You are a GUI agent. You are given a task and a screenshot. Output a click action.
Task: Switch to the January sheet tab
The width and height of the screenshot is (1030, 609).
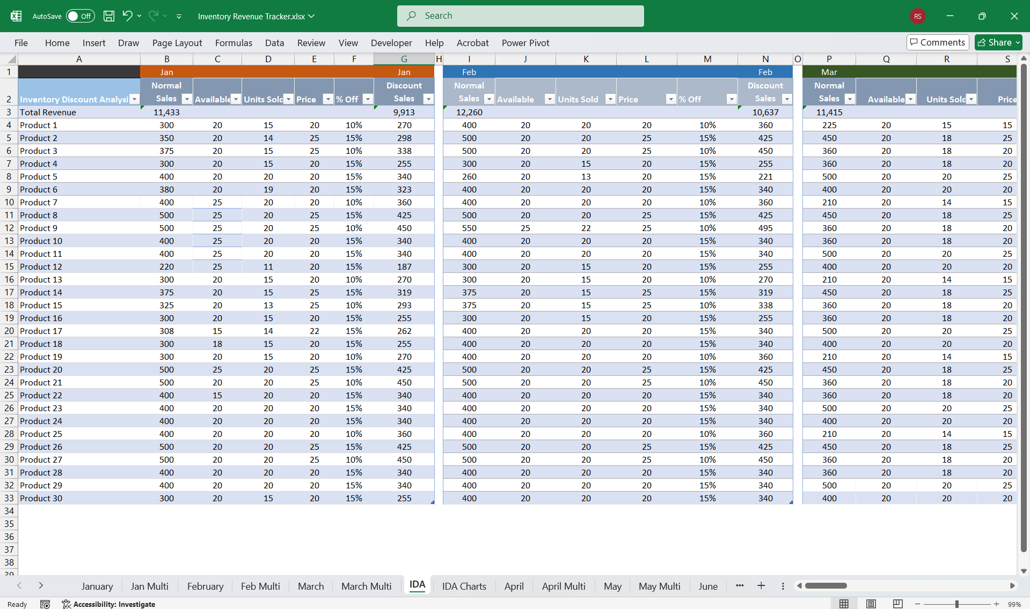[97, 586]
